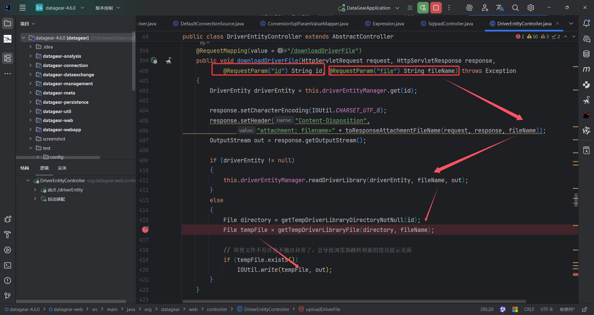Expand the /driverEntity endpoints node
594x315 pixels.
[x=35, y=190]
